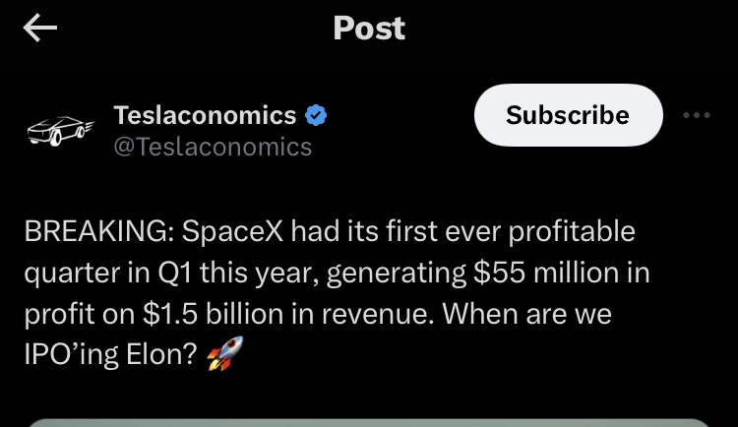Viewport: 738px width, 427px height.
Task: Subscribe to Teslaconomics
Action: click(x=568, y=116)
